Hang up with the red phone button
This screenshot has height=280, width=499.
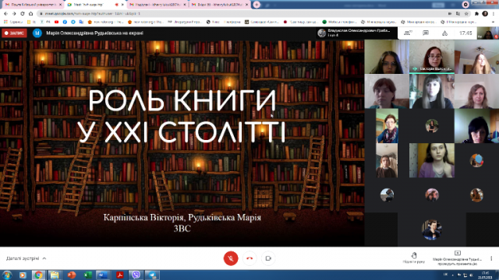[x=249, y=258]
